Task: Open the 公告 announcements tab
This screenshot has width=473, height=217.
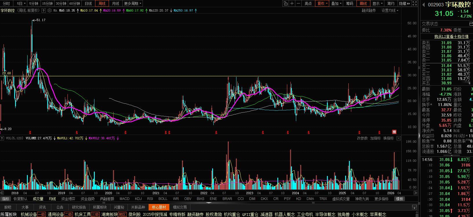Action: coord(60,207)
